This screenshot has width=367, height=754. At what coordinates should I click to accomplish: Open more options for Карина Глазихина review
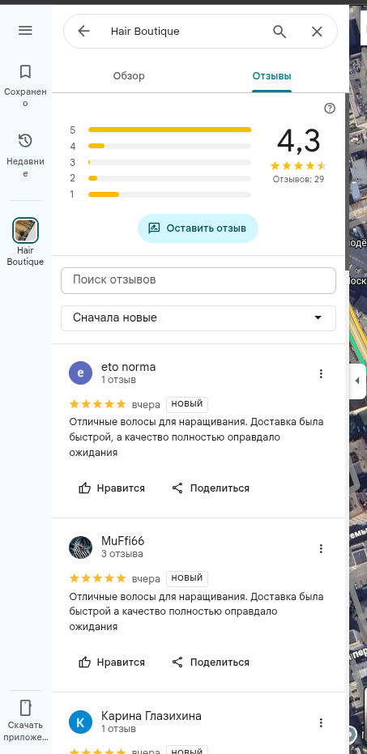[x=321, y=722]
